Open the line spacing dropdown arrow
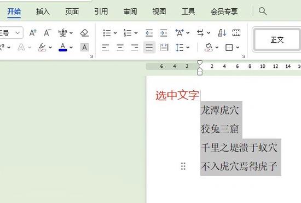The image size is (301, 203). (x=188, y=48)
